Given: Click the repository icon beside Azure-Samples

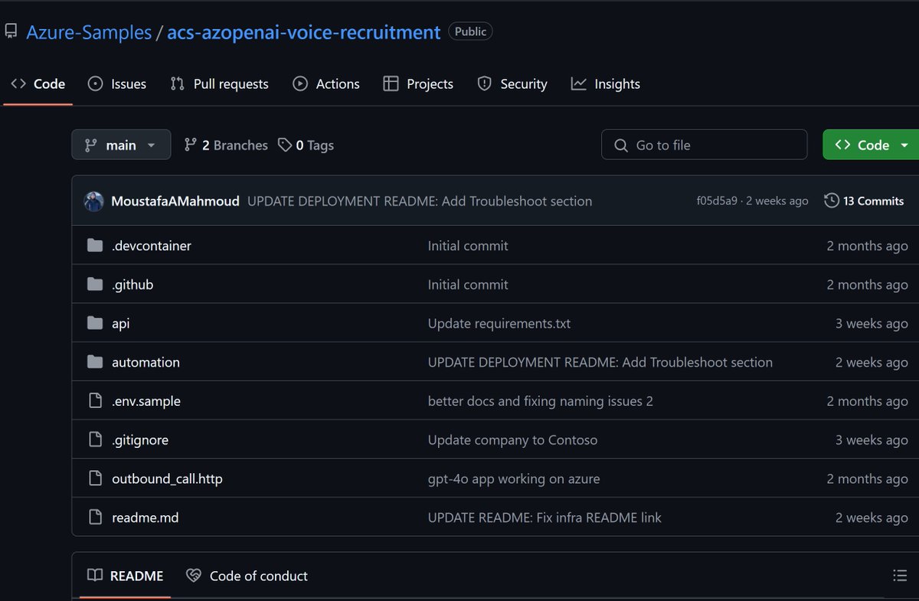Looking at the screenshot, I should point(11,32).
